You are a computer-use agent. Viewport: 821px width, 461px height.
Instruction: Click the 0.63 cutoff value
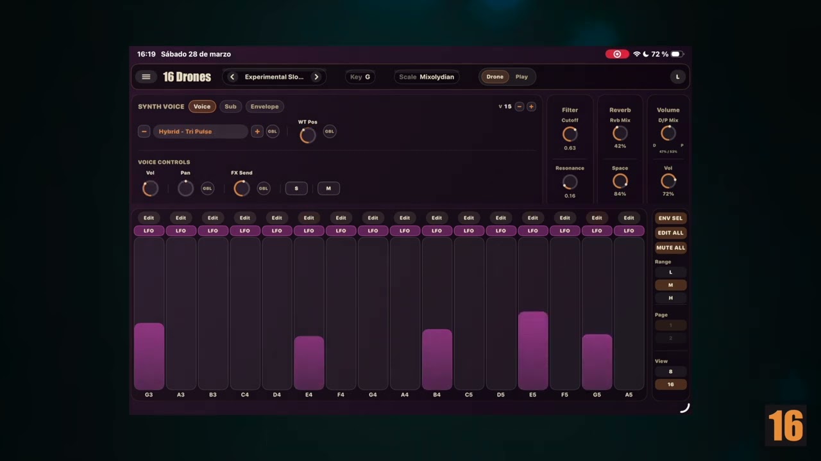[570, 148]
